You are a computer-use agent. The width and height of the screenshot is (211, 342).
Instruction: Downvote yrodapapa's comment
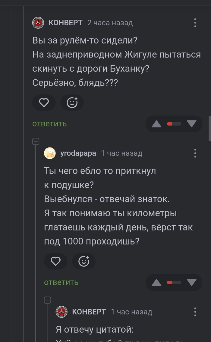click(191, 282)
